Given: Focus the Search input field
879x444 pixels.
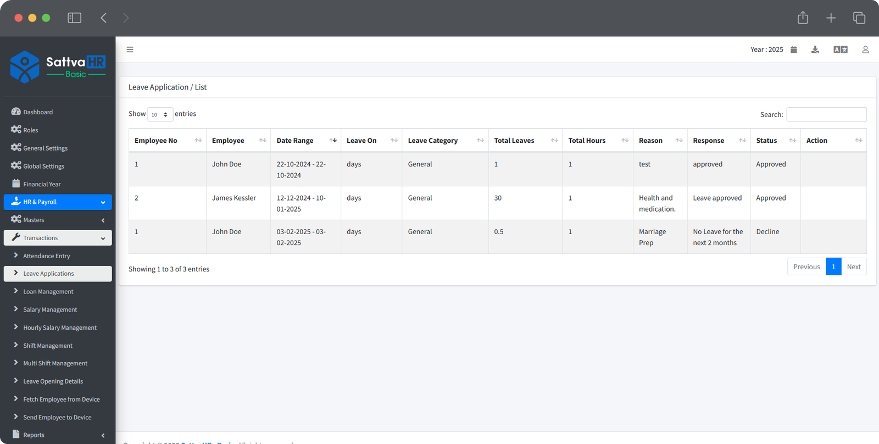Looking at the screenshot, I should 826,114.
